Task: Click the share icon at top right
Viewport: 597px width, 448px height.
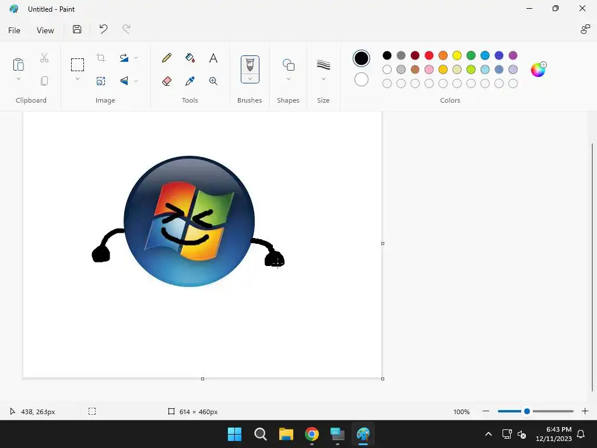Action: click(585, 29)
